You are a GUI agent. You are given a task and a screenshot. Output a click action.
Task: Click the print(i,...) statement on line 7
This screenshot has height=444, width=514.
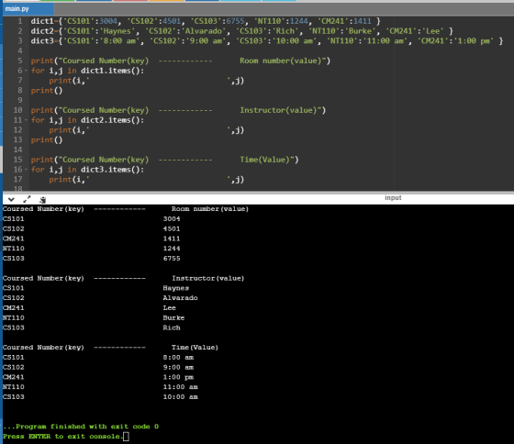point(147,81)
